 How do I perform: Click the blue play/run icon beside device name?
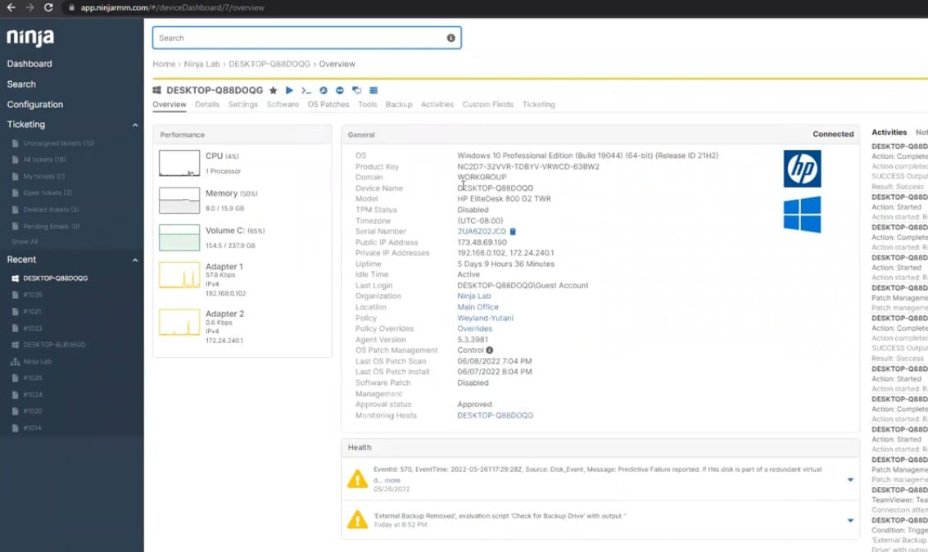tap(289, 91)
